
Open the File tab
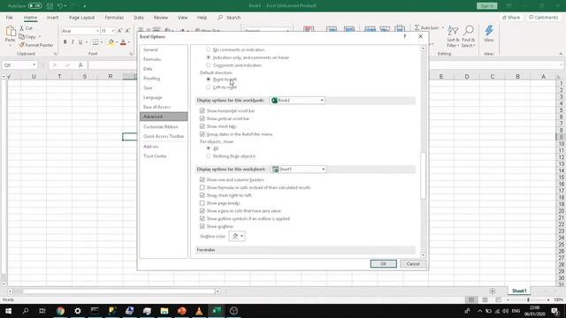pyautogui.click(x=9, y=18)
